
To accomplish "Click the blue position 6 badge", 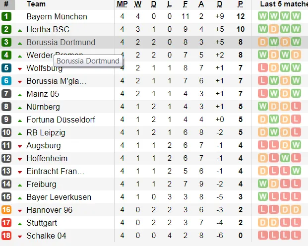I will [x=6, y=81].
